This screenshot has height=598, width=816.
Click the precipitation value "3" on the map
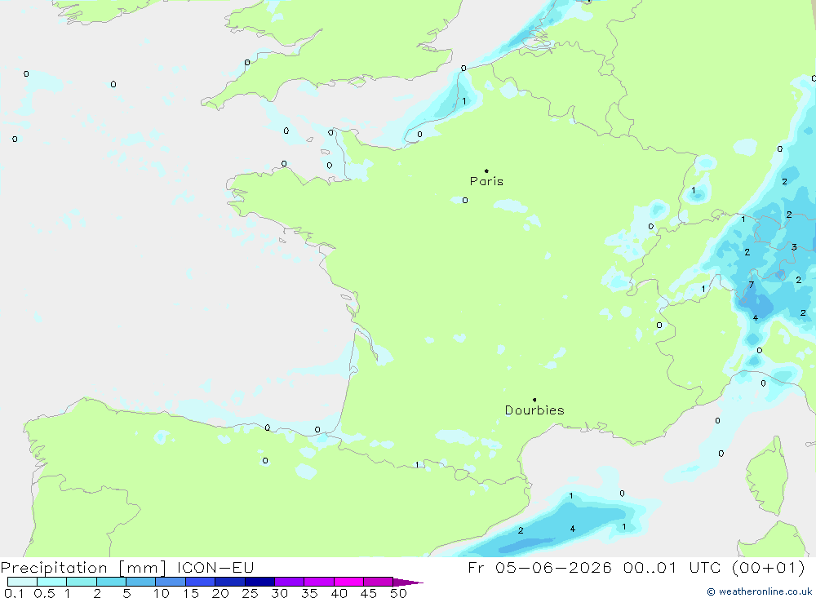(794, 247)
